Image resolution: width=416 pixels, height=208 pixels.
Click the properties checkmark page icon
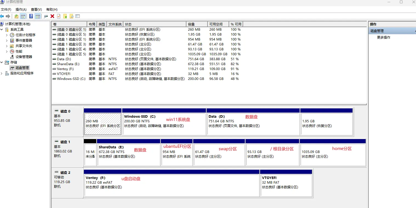point(59,16)
